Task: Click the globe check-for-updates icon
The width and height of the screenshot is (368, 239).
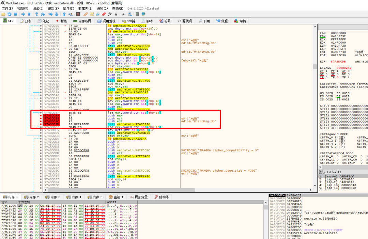Action: click(x=143, y=14)
